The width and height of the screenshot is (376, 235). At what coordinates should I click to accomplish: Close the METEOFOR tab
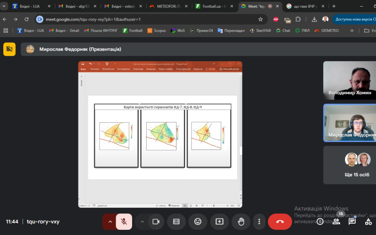[x=186, y=6]
